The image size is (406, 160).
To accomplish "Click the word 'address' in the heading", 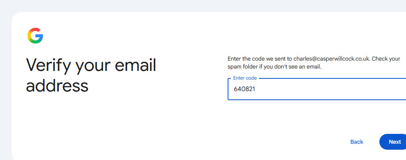I will [57, 86].
